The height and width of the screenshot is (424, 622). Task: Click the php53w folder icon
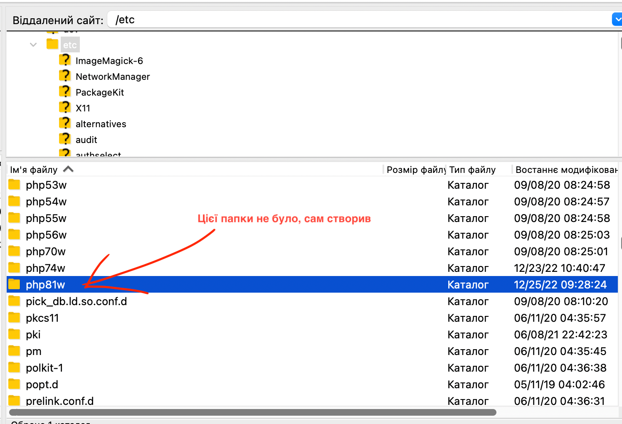pyautogui.click(x=15, y=185)
